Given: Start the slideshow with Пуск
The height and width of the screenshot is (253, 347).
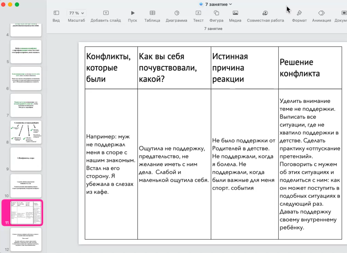Looking at the screenshot, I should pos(133,16).
